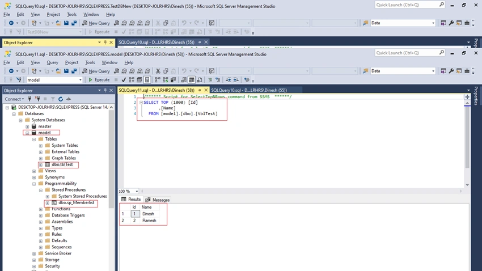Comment out selected lines in SQLQuery11 window

point(210,80)
